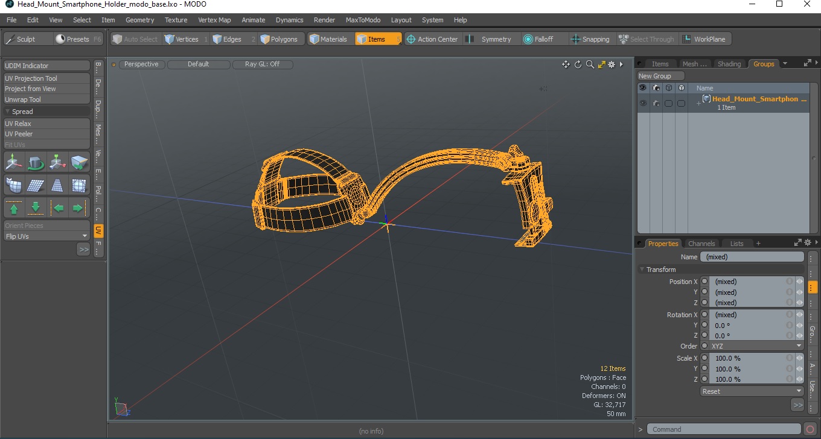Click the Unwrap Tool button
This screenshot has height=439, width=821.
point(46,99)
